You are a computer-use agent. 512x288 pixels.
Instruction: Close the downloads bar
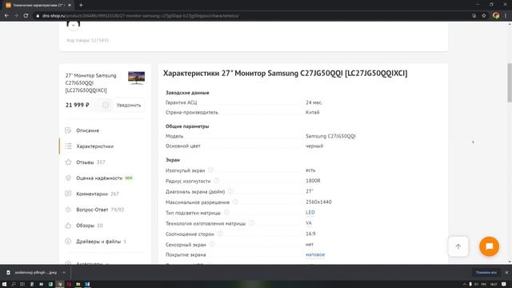[x=506, y=272]
